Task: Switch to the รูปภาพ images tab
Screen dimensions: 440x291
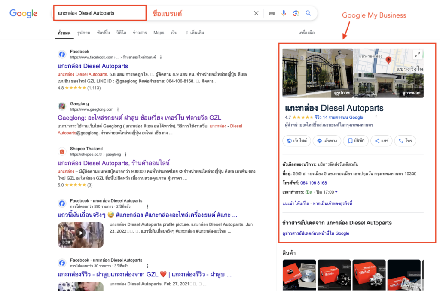Action: 84,33
